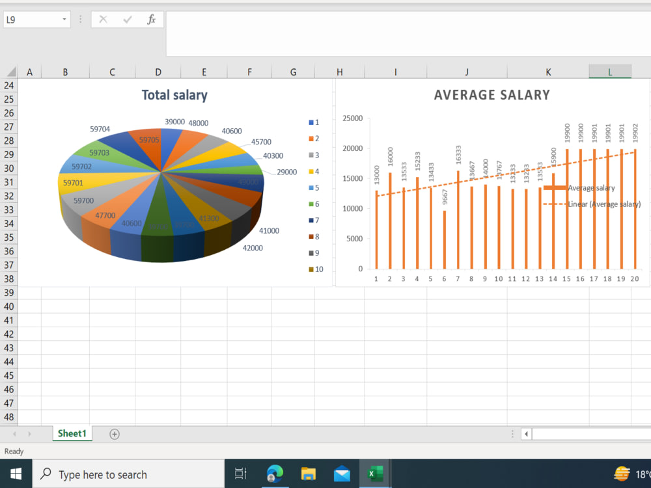Select column D header
The image size is (651, 488).
click(x=158, y=72)
